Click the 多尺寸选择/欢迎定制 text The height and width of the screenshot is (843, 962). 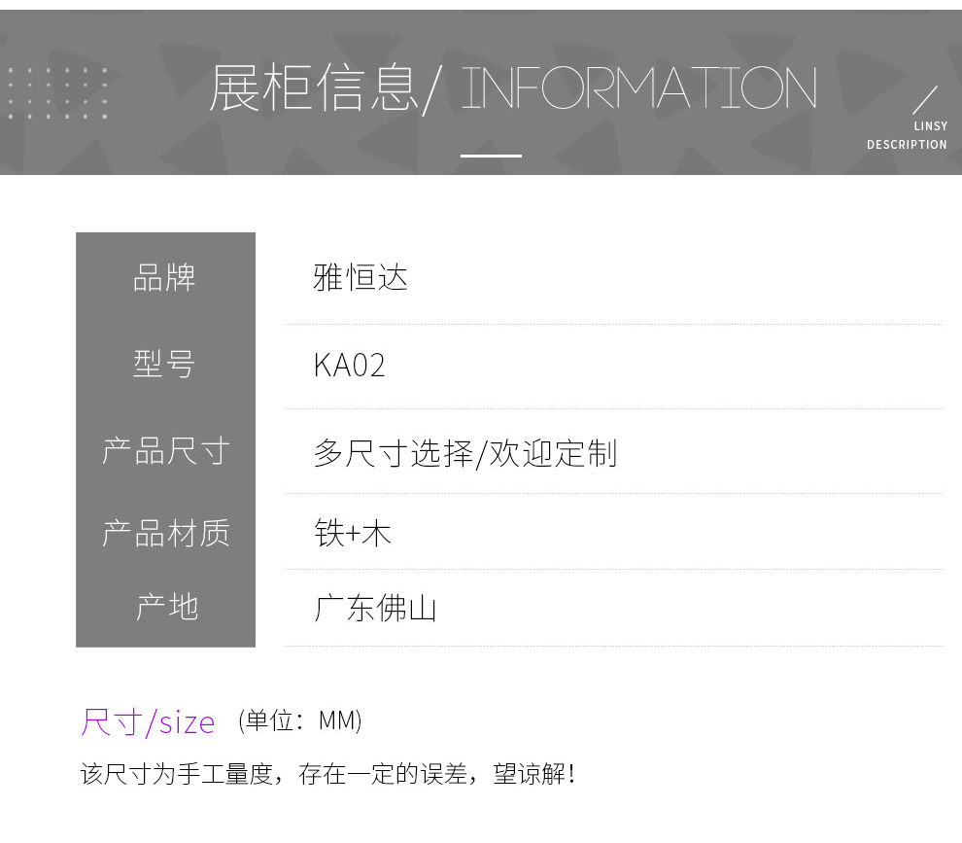coord(464,453)
